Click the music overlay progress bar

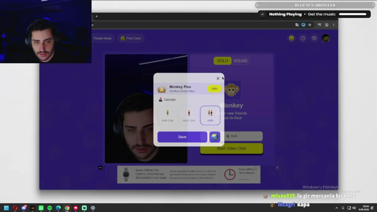tap(353, 14)
